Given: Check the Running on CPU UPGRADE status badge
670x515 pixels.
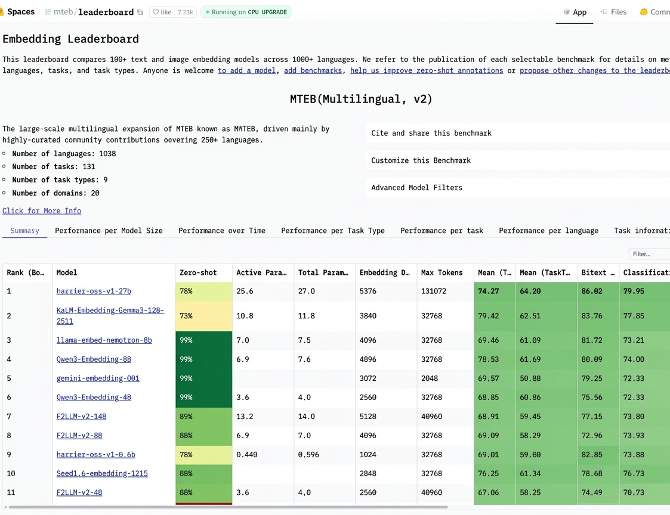Looking at the screenshot, I should [x=246, y=11].
